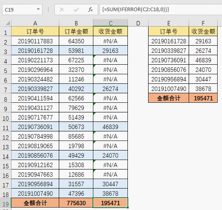Select cell containing 79629

(76, 108)
